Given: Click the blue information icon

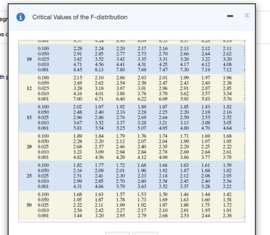Looking at the screenshot, I should coord(21,17).
